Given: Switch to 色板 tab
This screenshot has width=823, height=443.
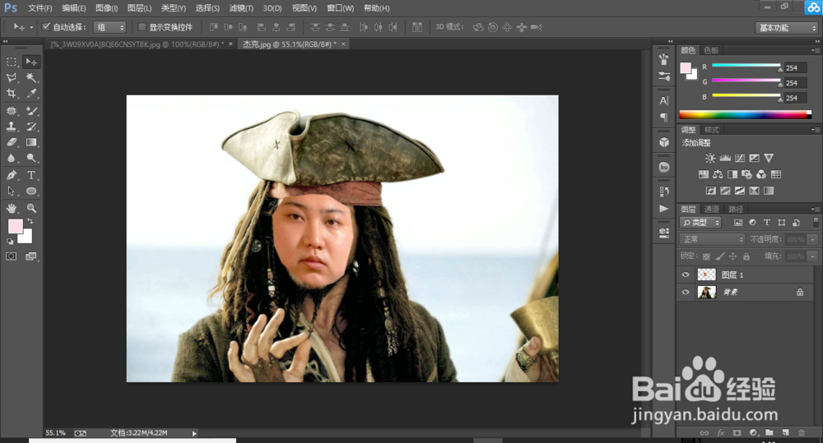Looking at the screenshot, I should [x=711, y=50].
